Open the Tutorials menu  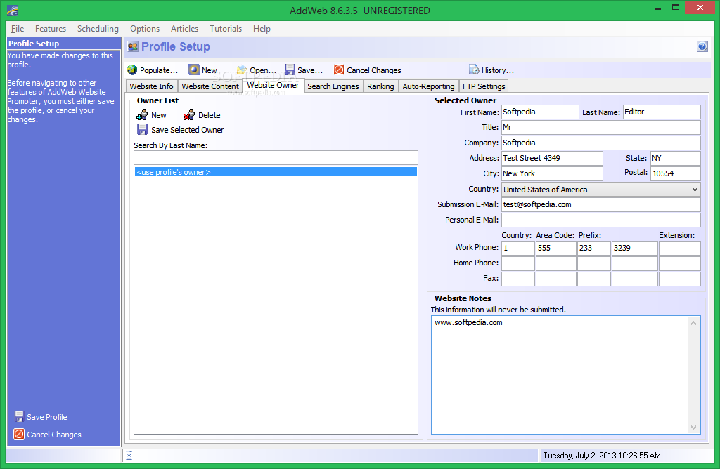click(x=226, y=28)
